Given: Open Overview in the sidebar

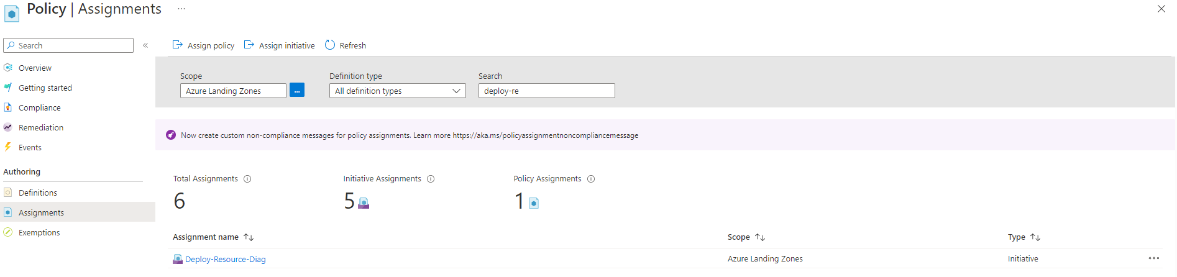Looking at the screenshot, I should [35, 68].
